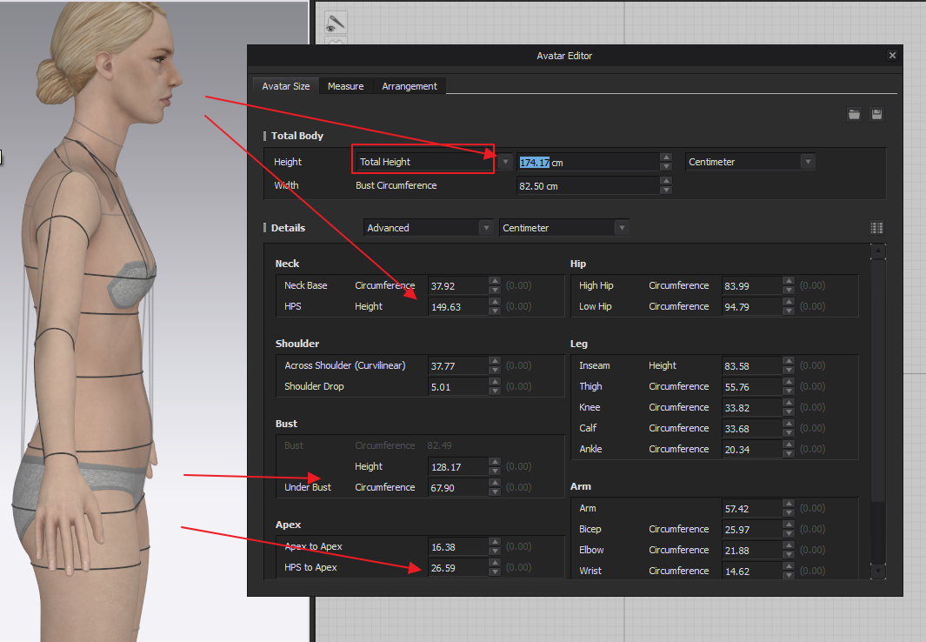Click the Ankle circumference 20.34 field

point(752,449)
